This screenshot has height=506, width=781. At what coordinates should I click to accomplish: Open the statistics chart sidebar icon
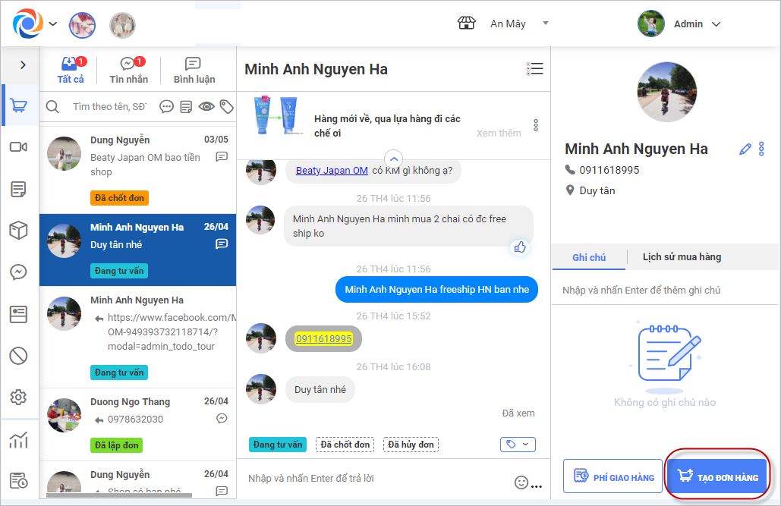click(19, 440)
